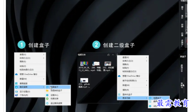Open the 2019_08_28_15_22_IMG video thumbnail

click(x=84, y=64)
